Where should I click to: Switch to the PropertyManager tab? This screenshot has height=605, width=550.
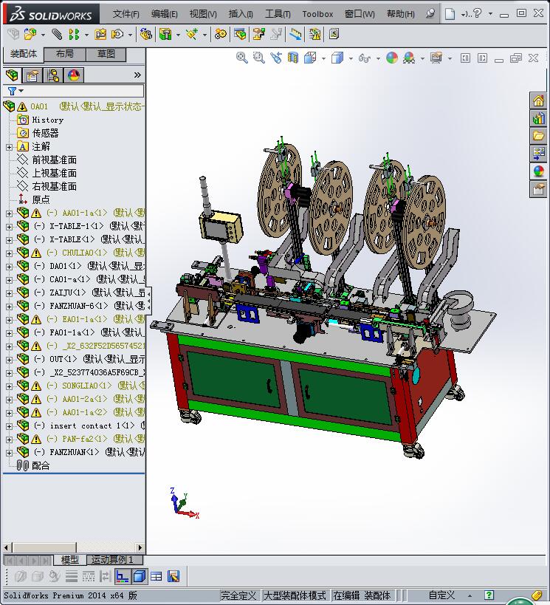pyautogui.click(x=32, y=75)
